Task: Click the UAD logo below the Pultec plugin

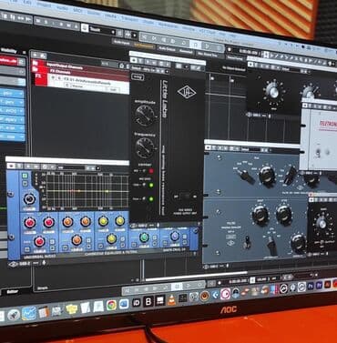Action: coord(206,267)
